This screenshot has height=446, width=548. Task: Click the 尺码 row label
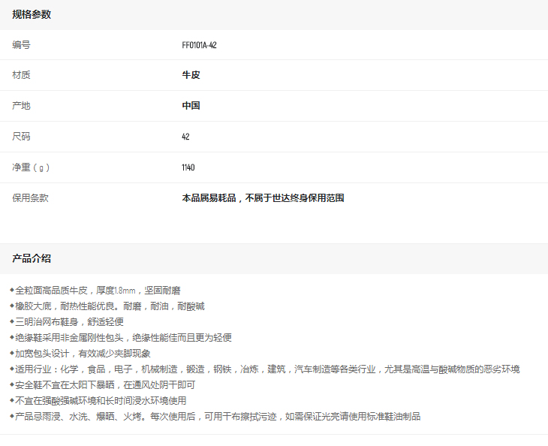coord(22,137)
